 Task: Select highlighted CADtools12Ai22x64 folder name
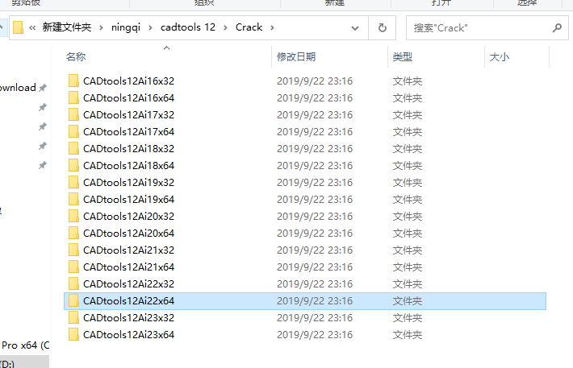pos(128,301)
